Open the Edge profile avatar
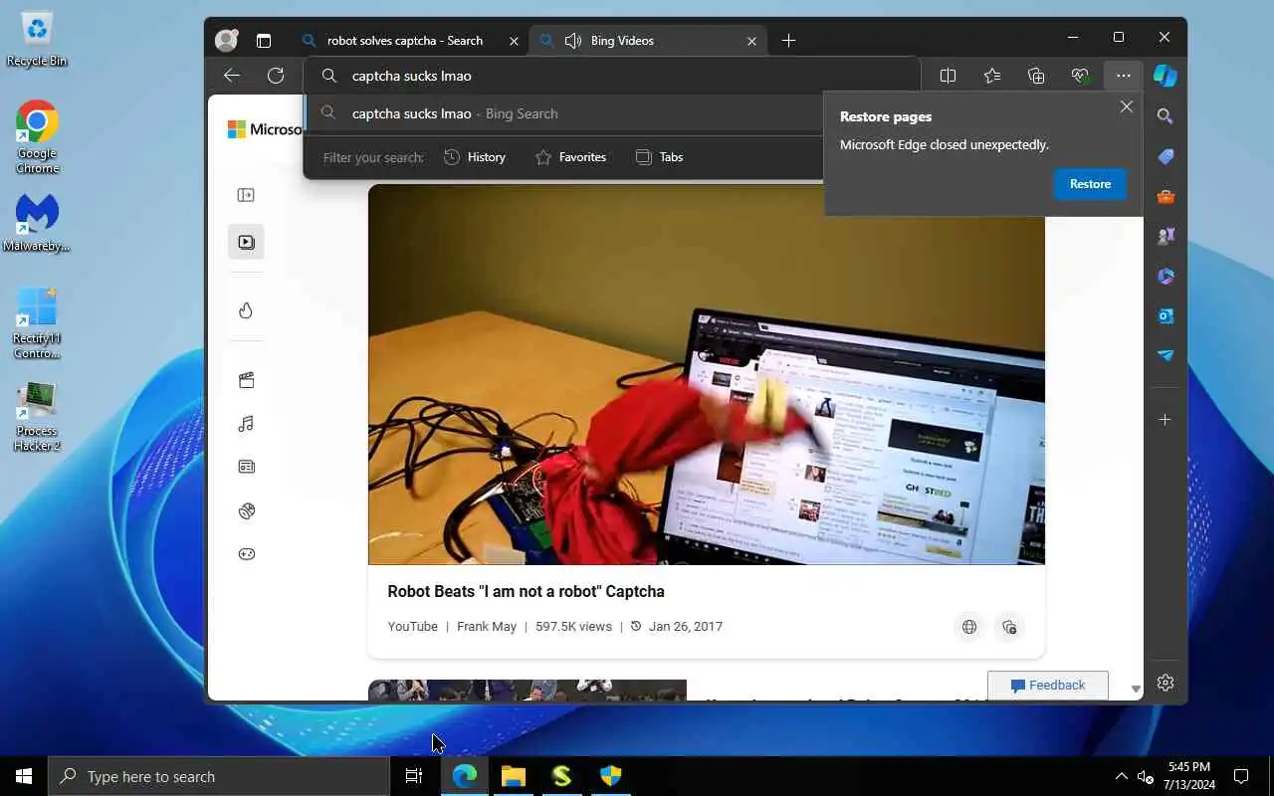 click(x=227, y=41)
